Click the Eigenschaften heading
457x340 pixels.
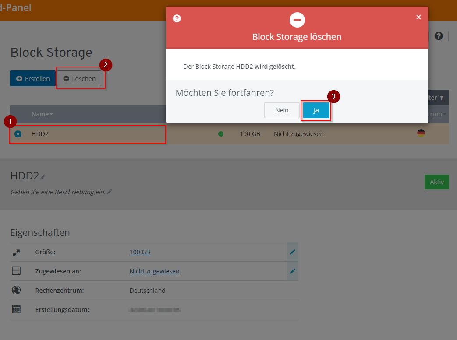[40, 233]
